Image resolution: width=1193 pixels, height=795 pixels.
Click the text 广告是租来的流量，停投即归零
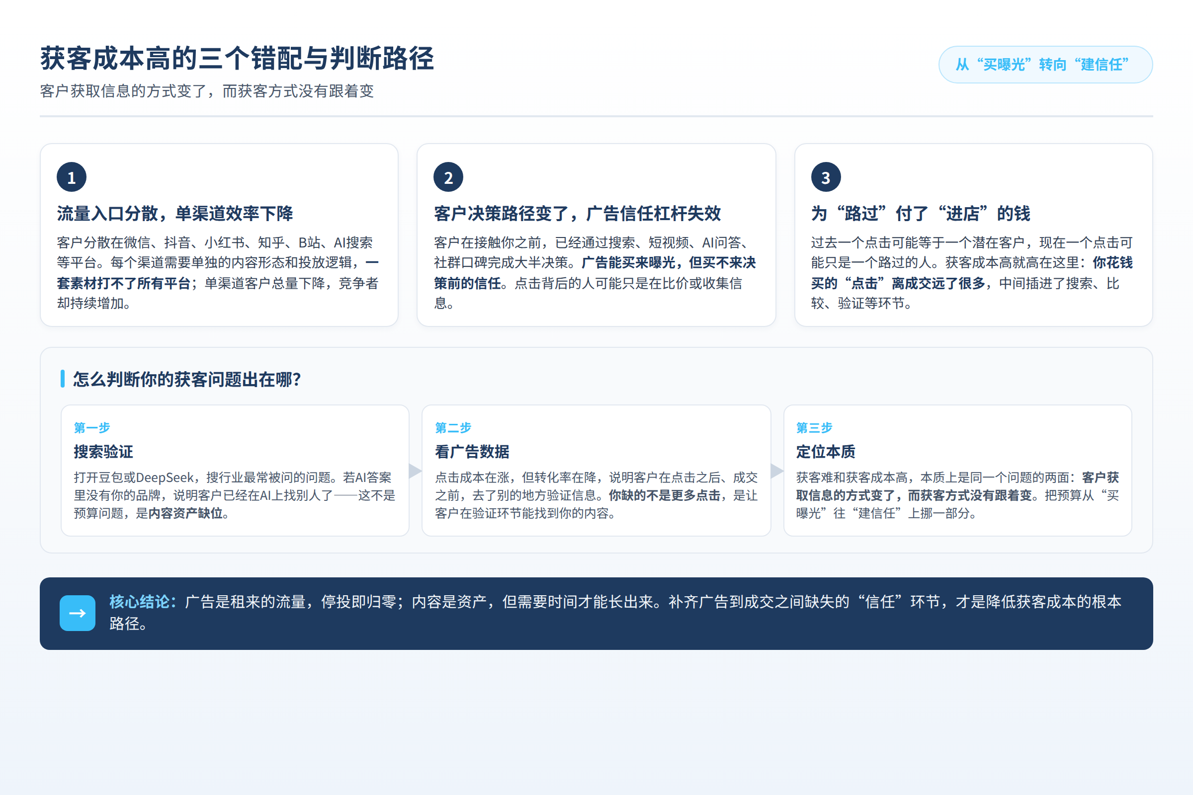[291, 602]
